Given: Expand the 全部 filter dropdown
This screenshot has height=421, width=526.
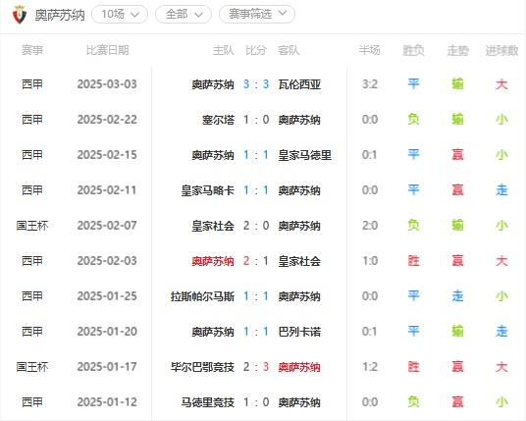Looking at the screenshot, I should [184, 15].
